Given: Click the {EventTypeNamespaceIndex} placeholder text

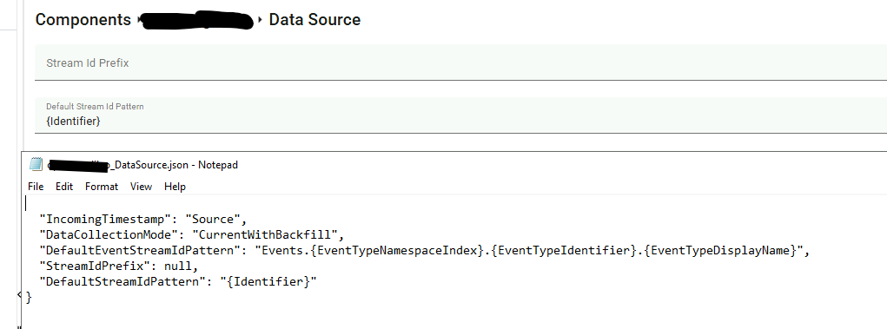Looking at the screenshot, I should point(397,250).
